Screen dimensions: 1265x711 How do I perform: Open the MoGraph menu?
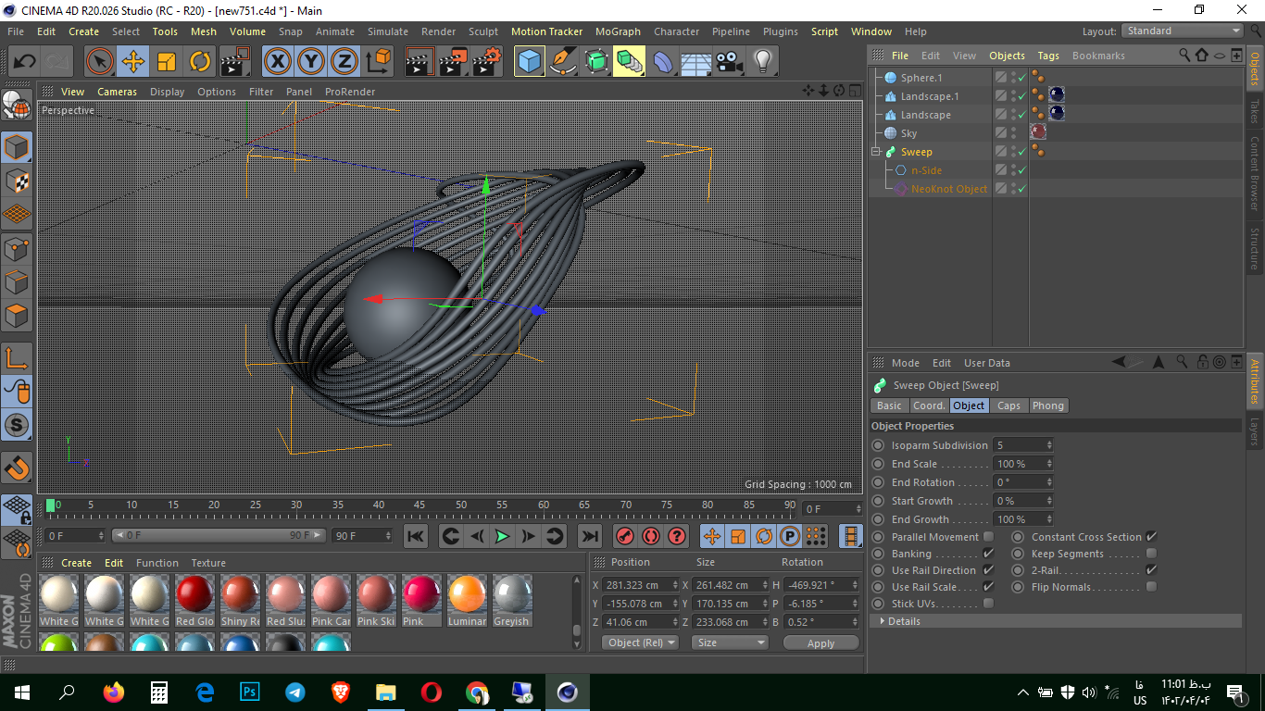617,31
